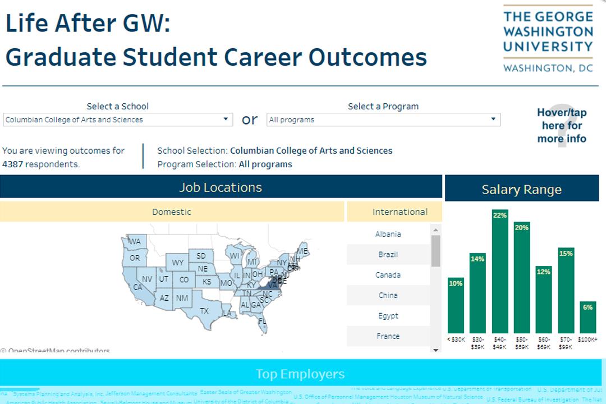
Task: Select Canada from the international list
Action: (388, 275)
